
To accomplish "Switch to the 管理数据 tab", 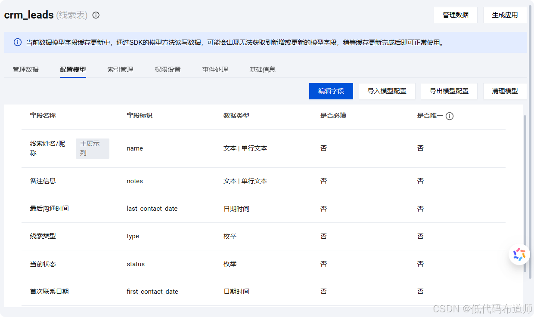I will (x=25, y=69).
